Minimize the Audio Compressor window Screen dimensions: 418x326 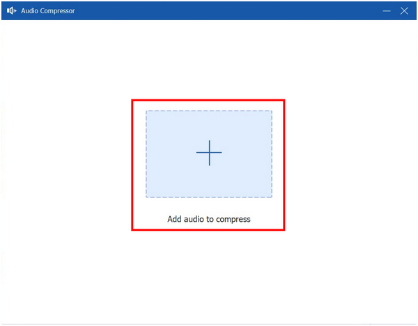pyautogui.click(x=387, y=11)
